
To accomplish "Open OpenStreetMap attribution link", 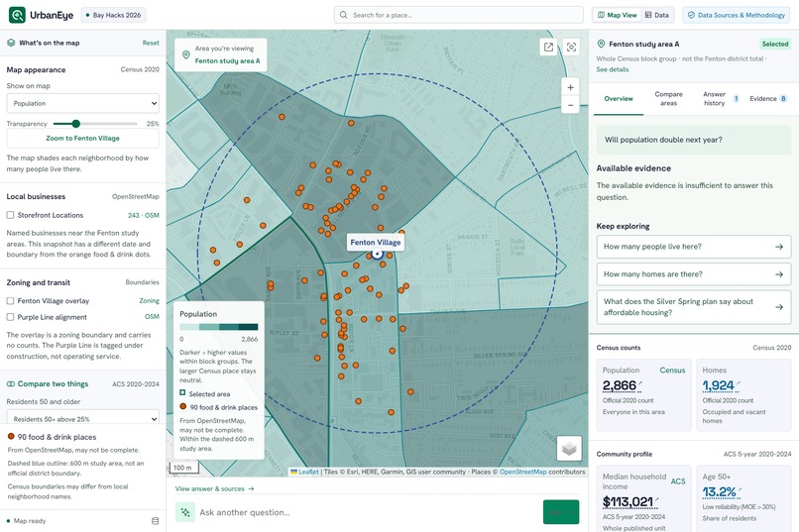I will (522, 472).
